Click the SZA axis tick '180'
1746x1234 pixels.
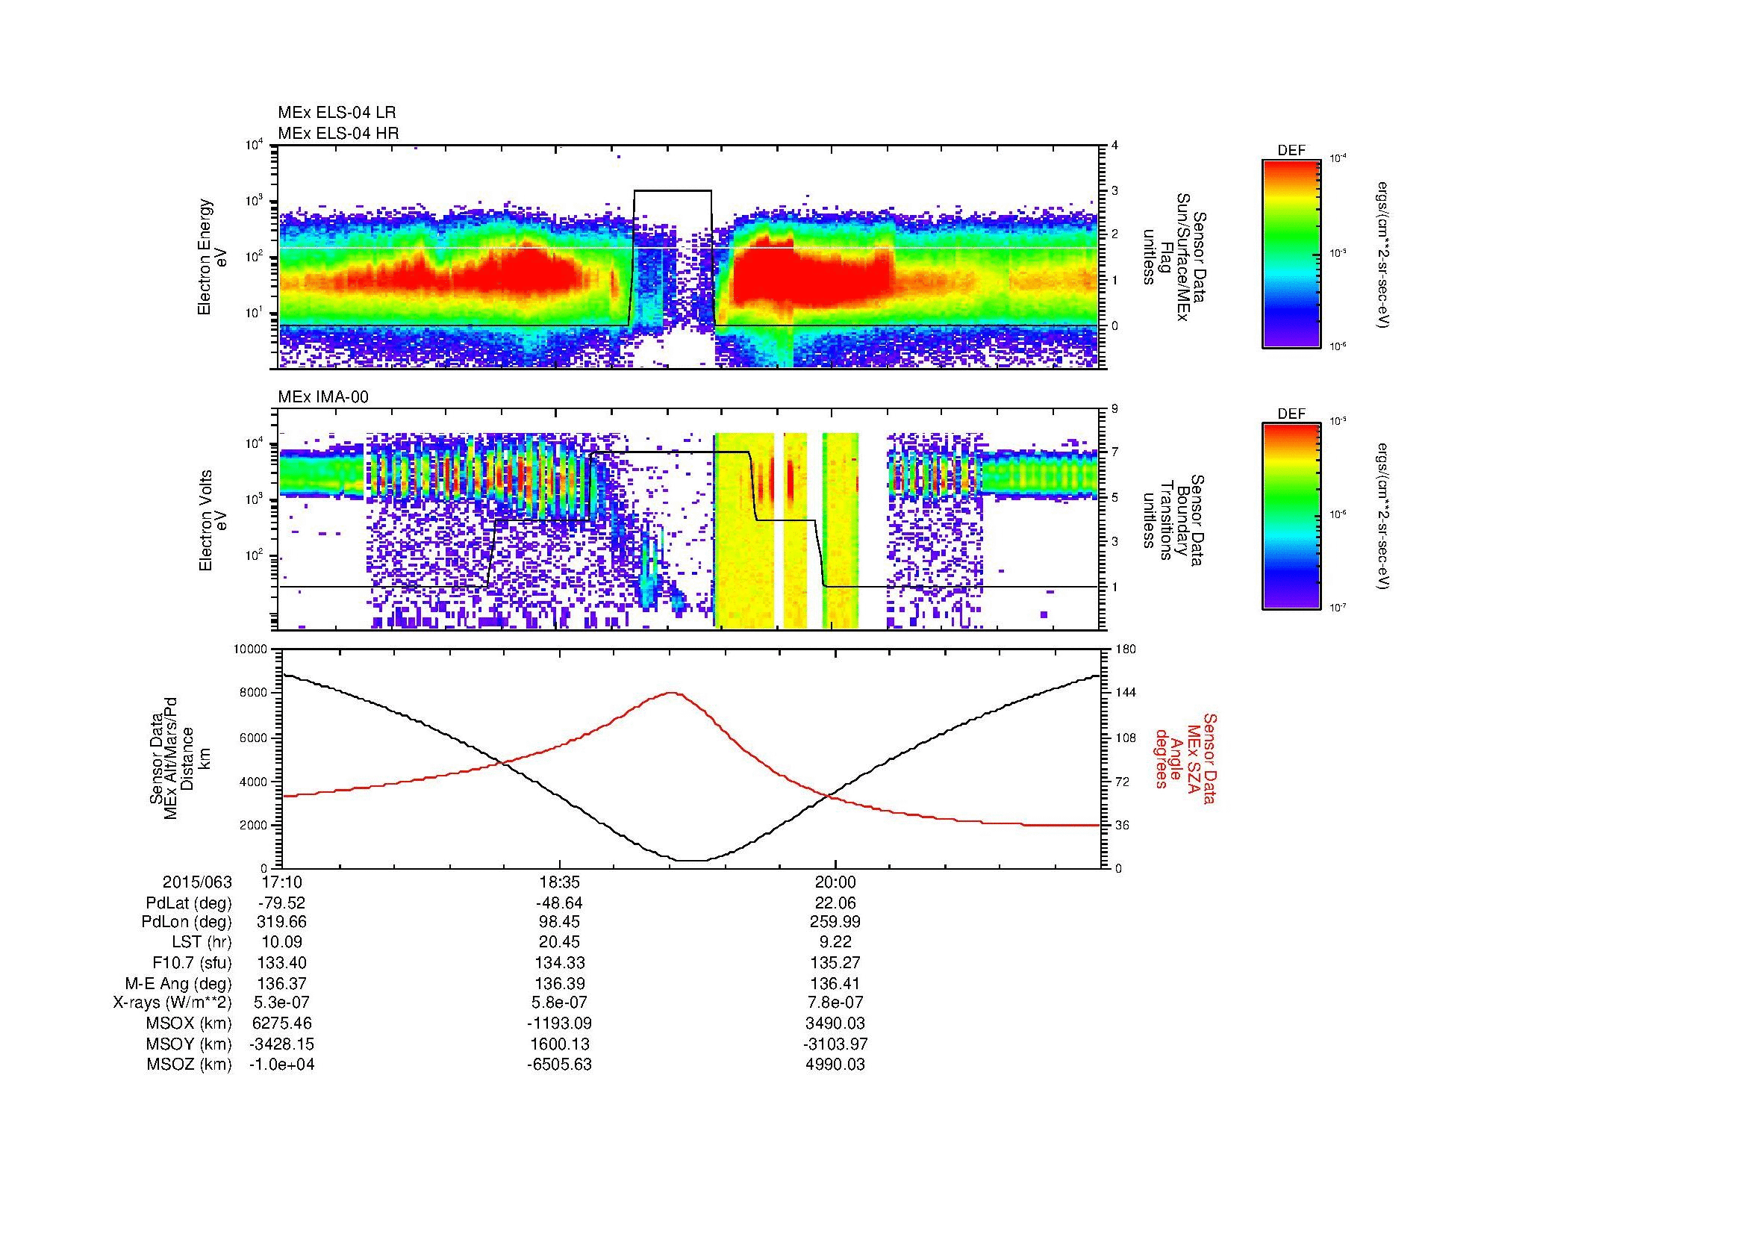click(x=1127, y=649)
